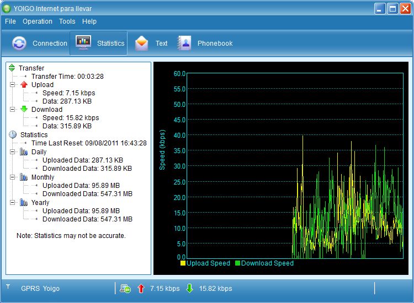Select the Transfer tree root

[31, 68]
